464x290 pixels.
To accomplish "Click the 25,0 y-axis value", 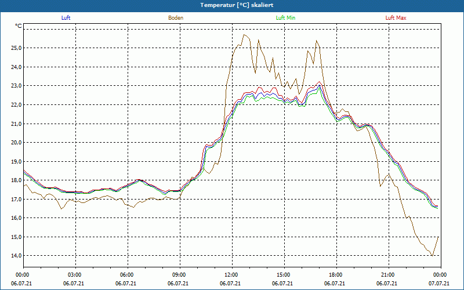I will point(17,48).
